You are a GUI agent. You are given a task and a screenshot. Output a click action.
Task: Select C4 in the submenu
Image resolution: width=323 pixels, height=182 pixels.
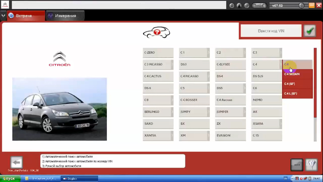coord(297,64)
